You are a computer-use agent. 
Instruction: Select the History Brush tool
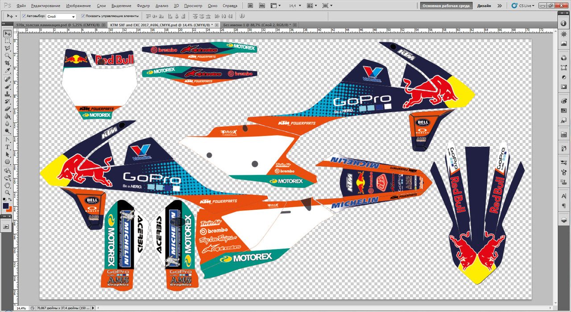[8, 101]
